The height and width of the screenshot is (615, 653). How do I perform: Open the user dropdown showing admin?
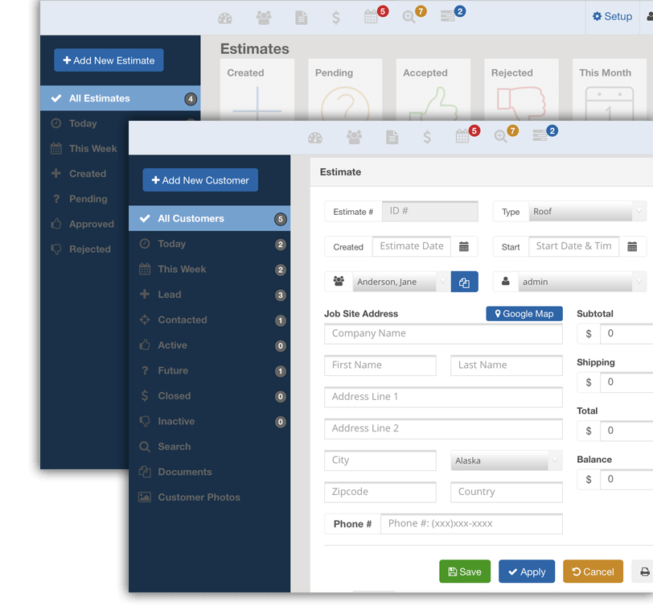[x=582, y=282]
